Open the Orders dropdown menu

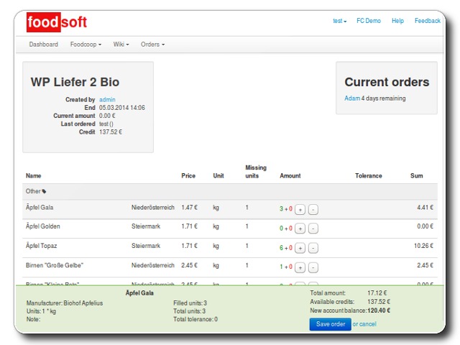pyautogui.click(x=152, y=45)
